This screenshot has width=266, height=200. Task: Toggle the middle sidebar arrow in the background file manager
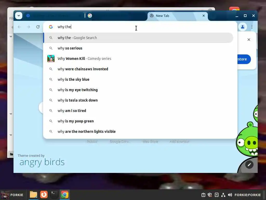click(11, 114)
